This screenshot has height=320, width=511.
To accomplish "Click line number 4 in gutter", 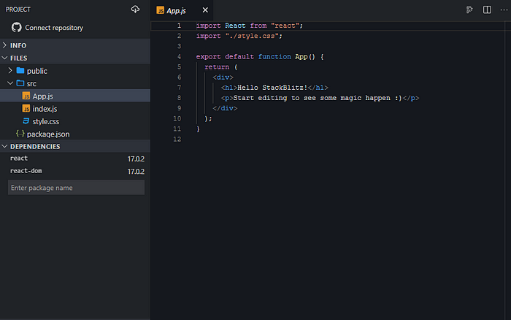I will tap(179, 56).
